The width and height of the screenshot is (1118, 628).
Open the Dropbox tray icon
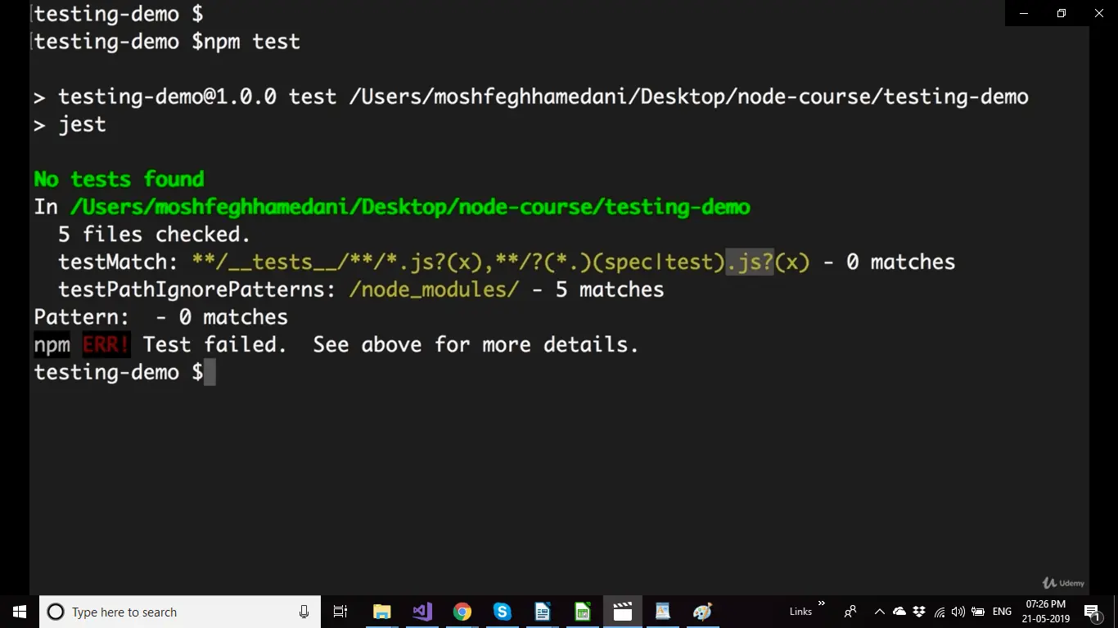919,612
